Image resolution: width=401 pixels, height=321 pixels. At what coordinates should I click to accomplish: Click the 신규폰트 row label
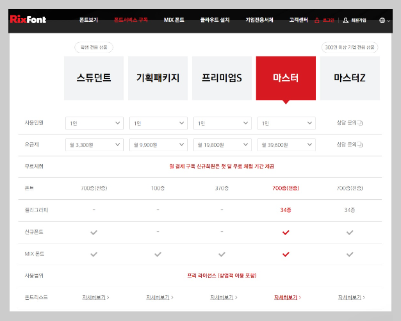point(34,232)
